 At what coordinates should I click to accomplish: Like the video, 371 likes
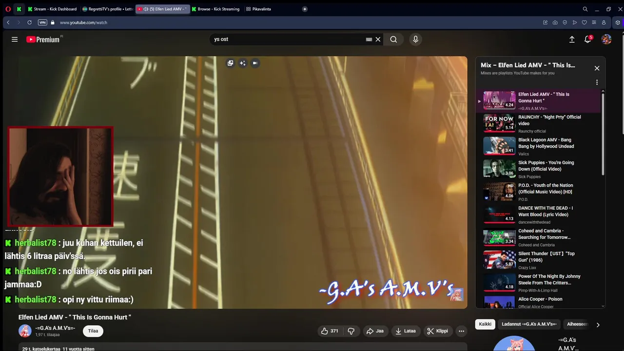(x=330, y=331)
